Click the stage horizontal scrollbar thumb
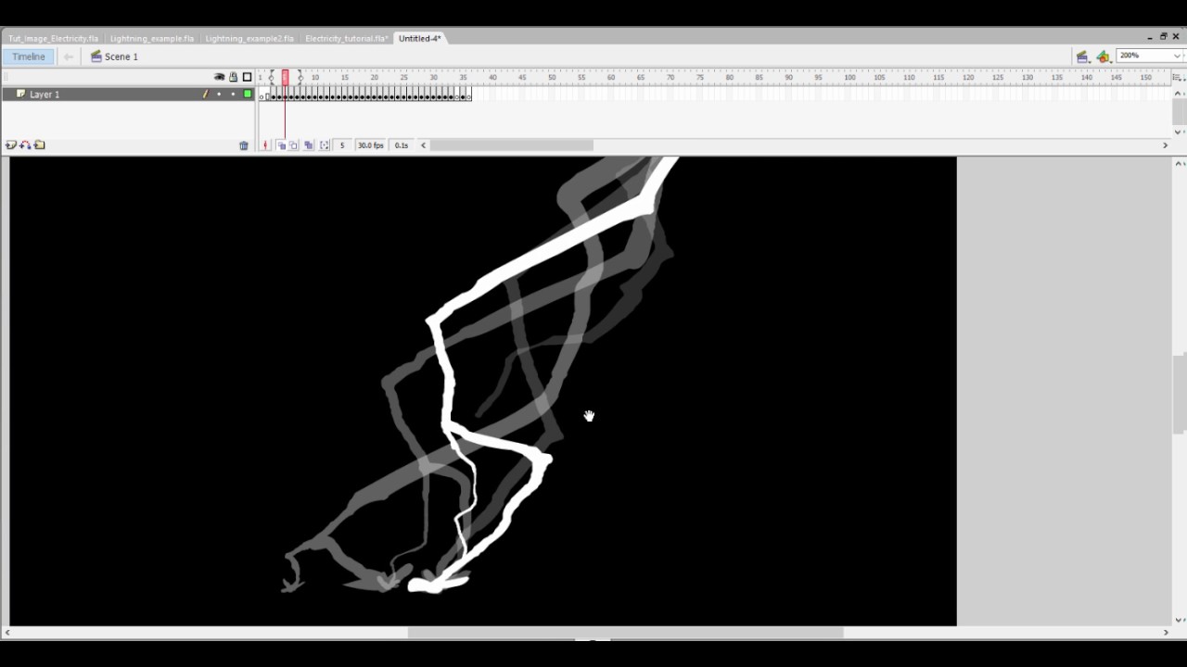The image size is (1187, 667). 626,633
